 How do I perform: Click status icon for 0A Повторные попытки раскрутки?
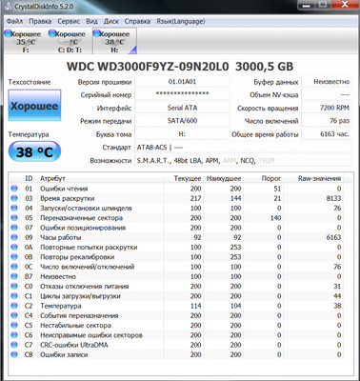click(14, 248)
